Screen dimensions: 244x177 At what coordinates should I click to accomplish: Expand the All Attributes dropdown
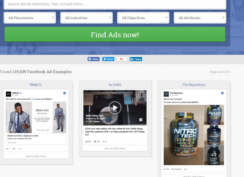(x=200, y=18)
